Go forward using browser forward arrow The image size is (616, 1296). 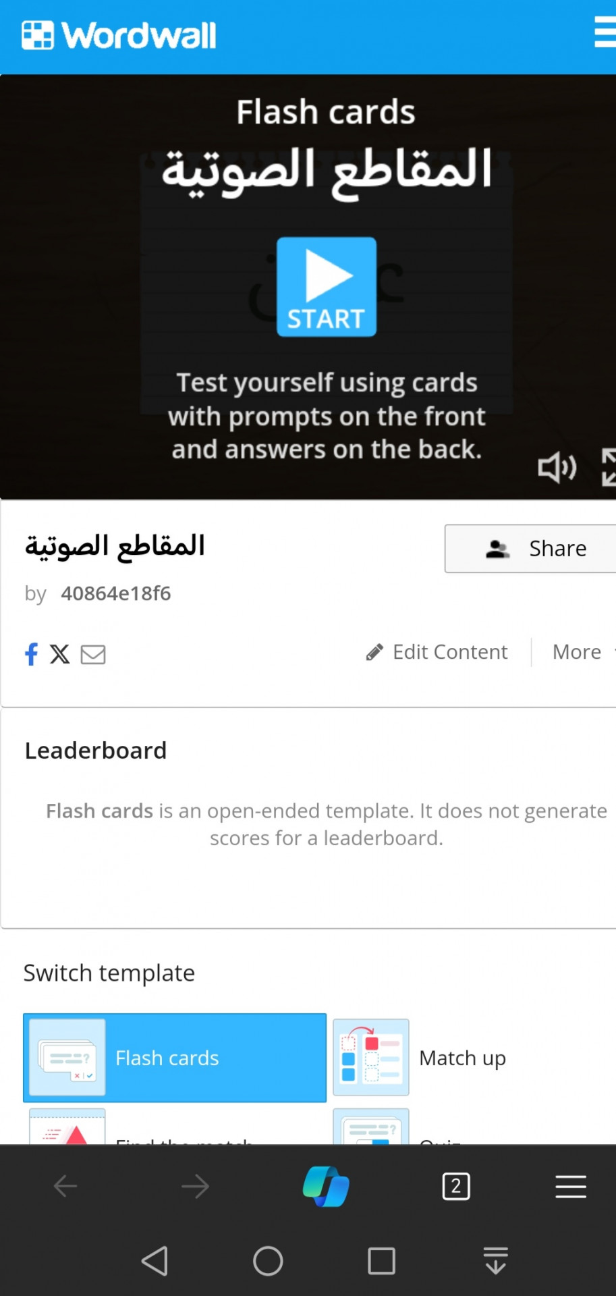(196, 1186)
